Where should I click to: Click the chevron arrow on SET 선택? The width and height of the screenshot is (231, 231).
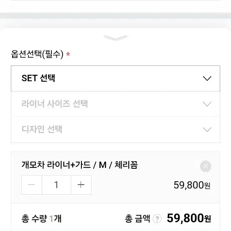[x=207, y=79]
